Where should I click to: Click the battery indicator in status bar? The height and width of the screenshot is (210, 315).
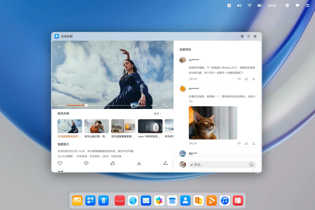tap(260, 6)
